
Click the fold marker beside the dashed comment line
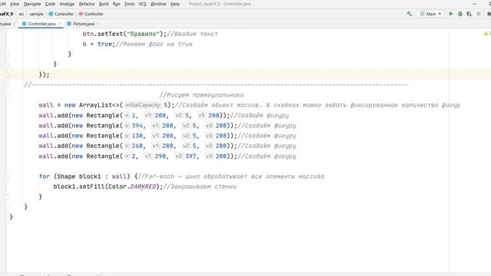[7, 85]
